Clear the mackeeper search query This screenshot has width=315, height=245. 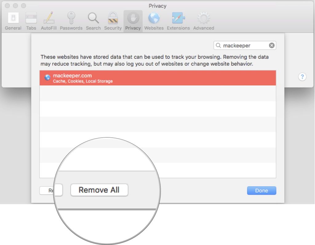(x=272, y=45)
